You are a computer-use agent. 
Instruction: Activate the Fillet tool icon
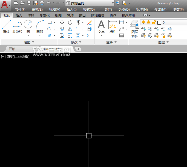pyautogui.click(x=78, y=29)
